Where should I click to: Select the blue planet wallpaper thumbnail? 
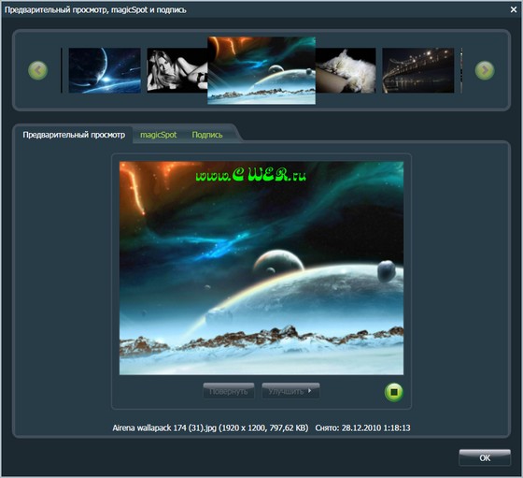pyautogui.click(x=105, y=70)
